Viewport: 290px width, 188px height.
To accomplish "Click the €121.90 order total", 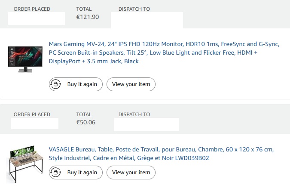I will click(x=88, y=17).
